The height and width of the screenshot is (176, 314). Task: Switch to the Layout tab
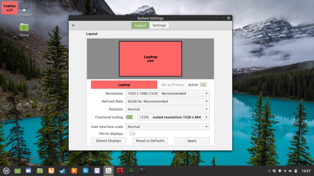coord(141,25)
